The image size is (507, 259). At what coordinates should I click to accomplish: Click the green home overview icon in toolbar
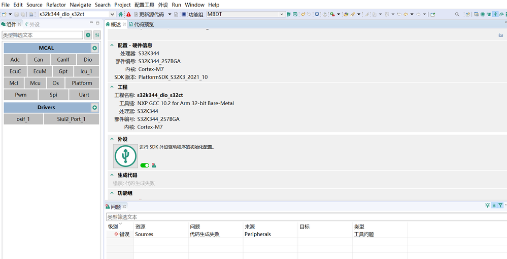pos(121,14)
